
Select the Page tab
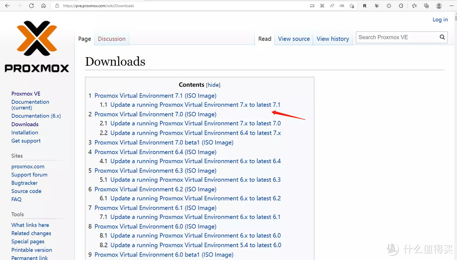pyautogui.click(x=85, y=39)
